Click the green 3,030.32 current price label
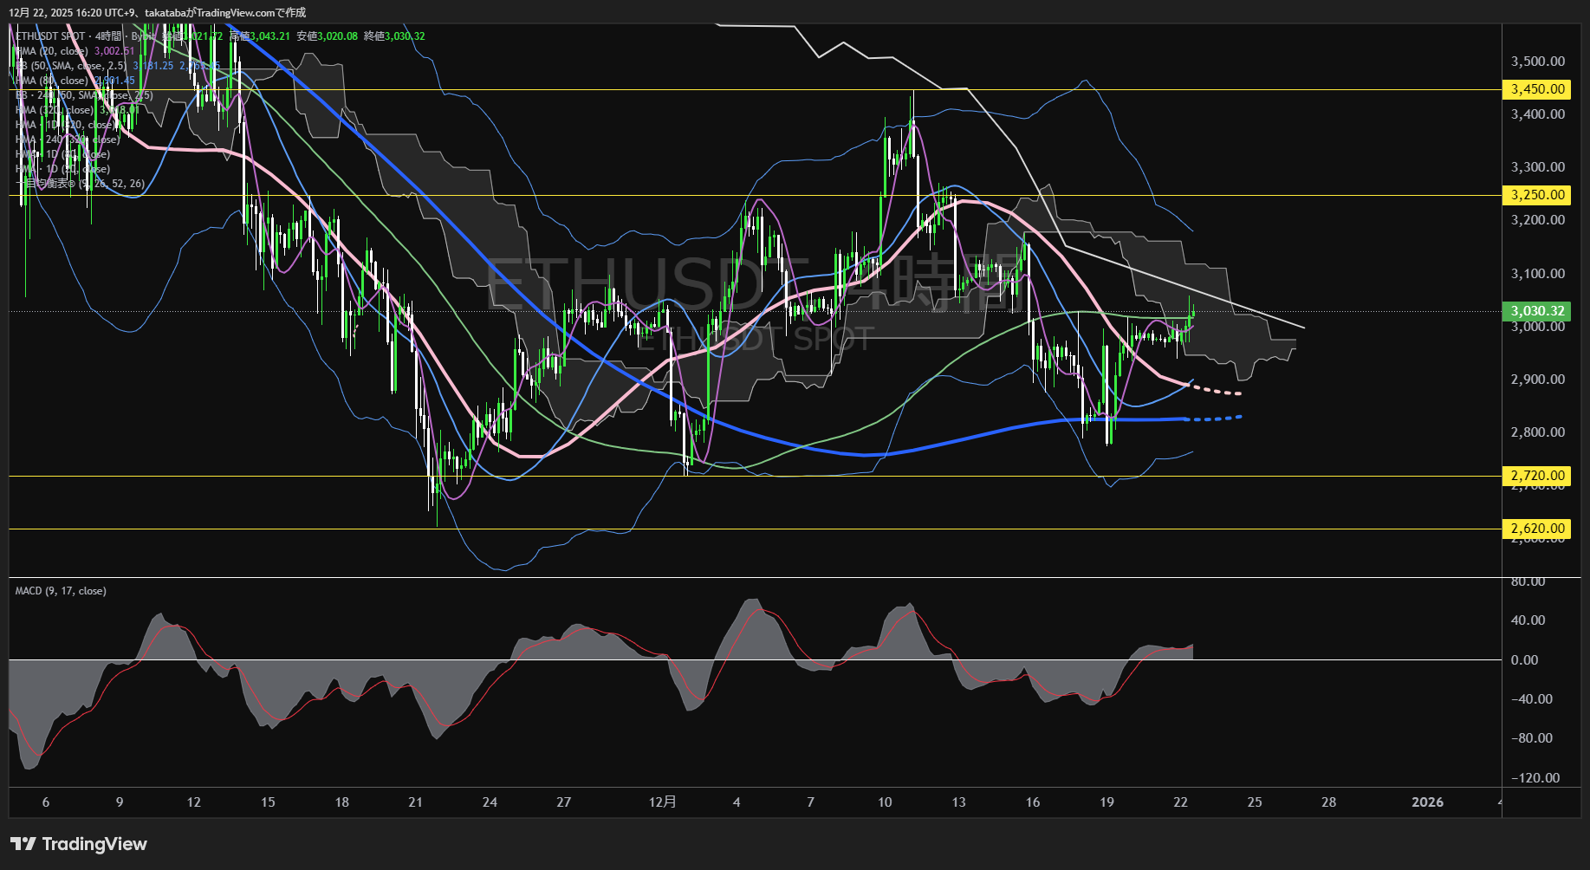Screen dimensions: 1590x870 (1537, 311)
